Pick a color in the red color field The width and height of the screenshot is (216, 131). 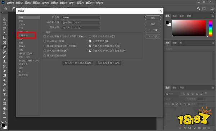pos(189,28)
